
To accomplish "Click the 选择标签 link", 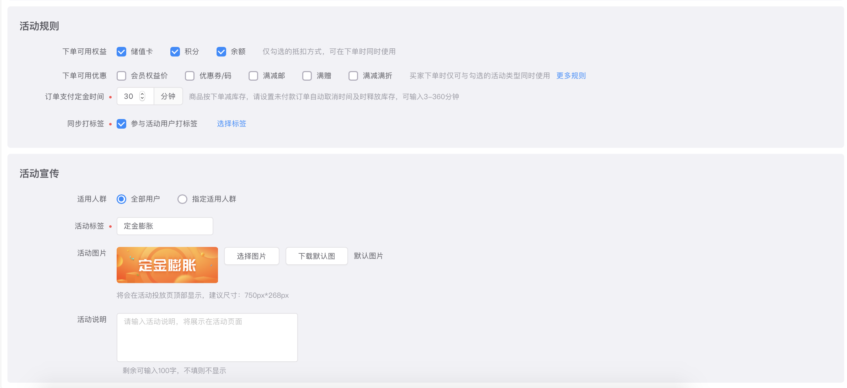I will coord(231,124).
